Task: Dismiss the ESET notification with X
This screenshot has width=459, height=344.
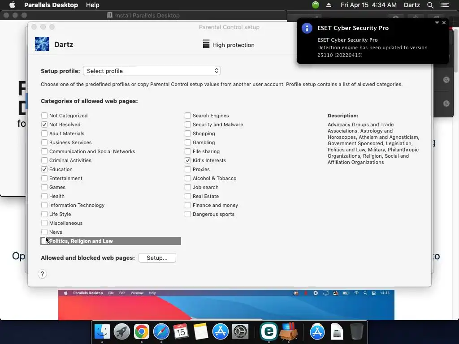Action: (444, 22)
